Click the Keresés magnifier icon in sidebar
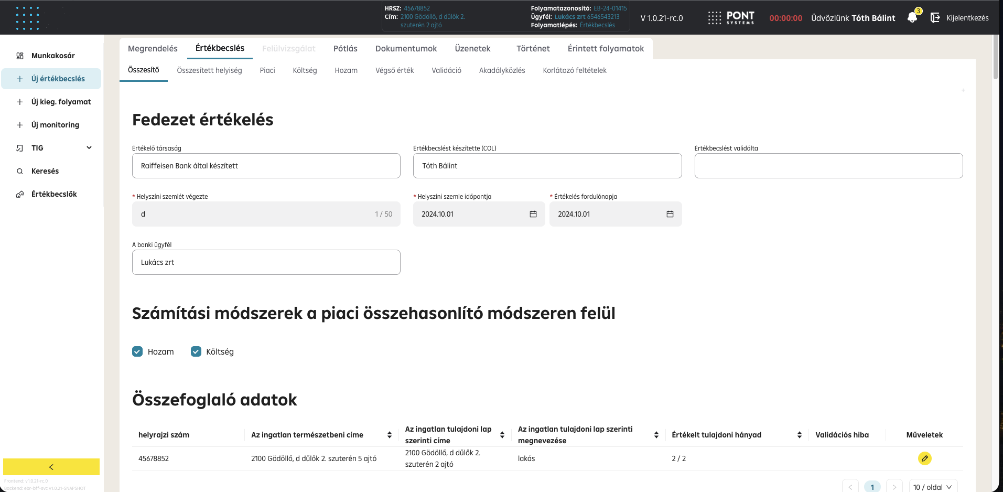Screen dimensions: 1003x492 tap(20, 171)
